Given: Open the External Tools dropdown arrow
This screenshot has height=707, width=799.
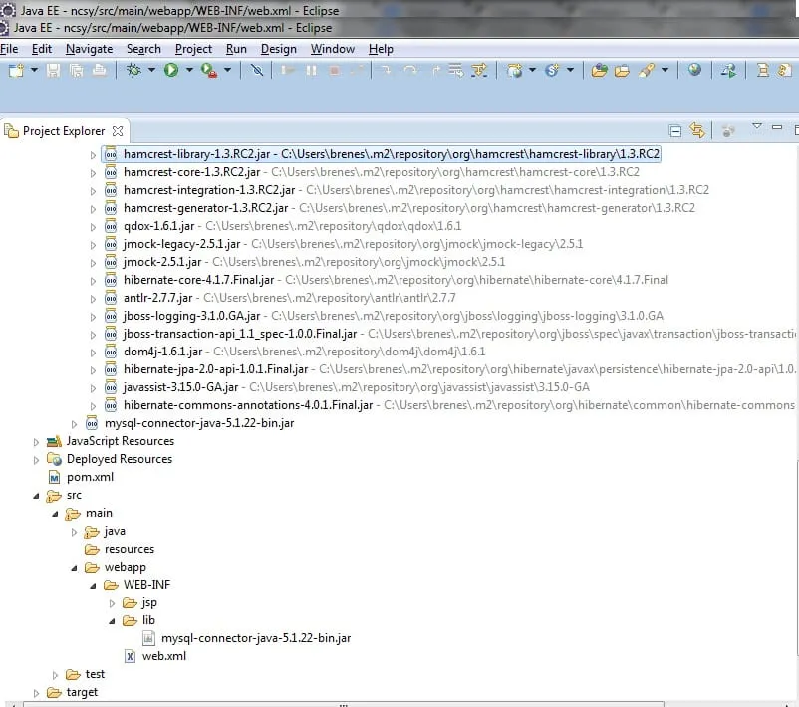Looking at the screenshot, I should coord(228,70).
